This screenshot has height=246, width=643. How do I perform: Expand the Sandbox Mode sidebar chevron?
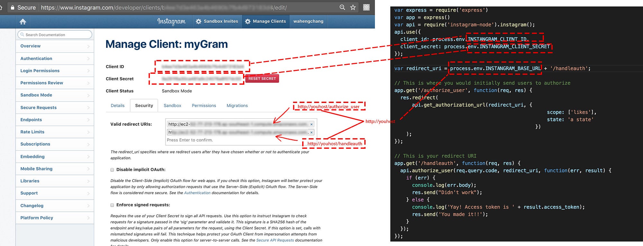pyautogui.click(x=88, y=95)
